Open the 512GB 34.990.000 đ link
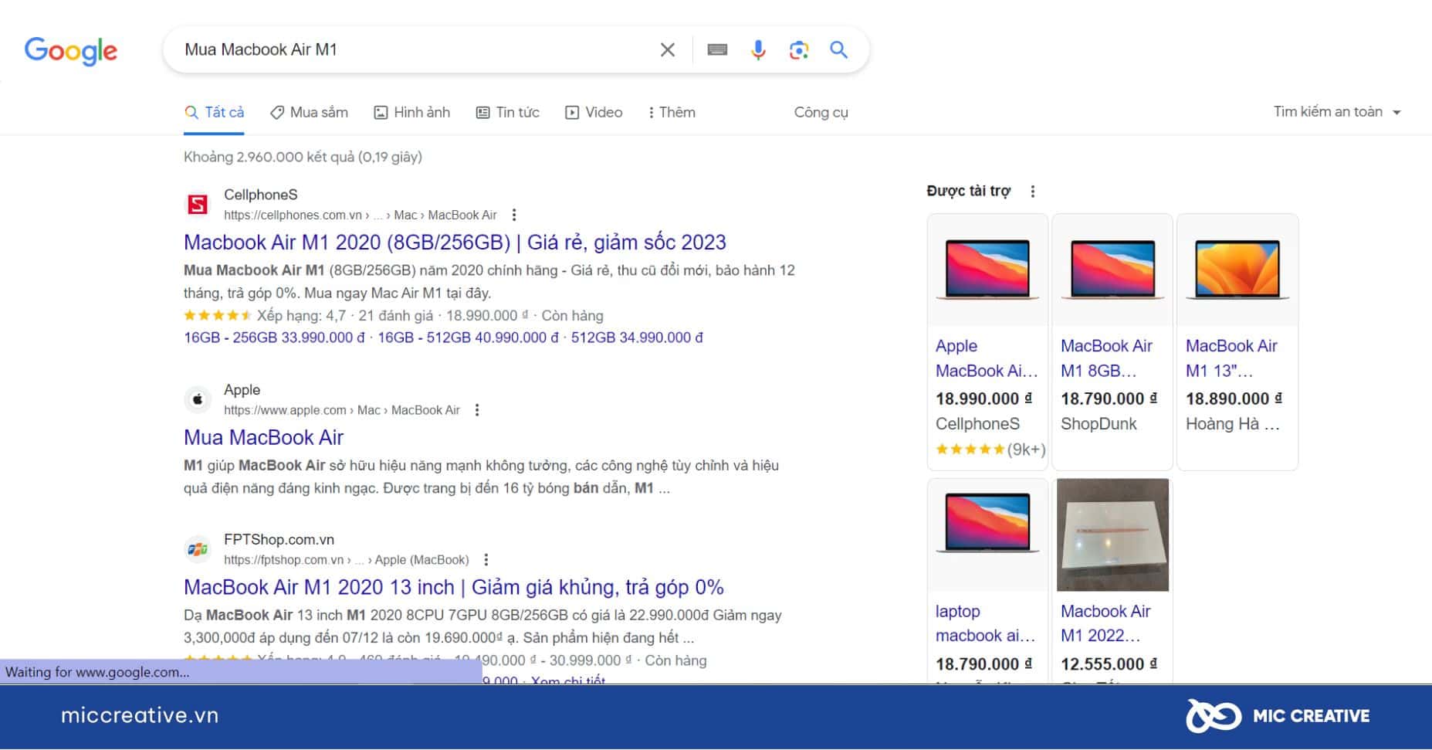1432x750 pixels. coord(637,338)
